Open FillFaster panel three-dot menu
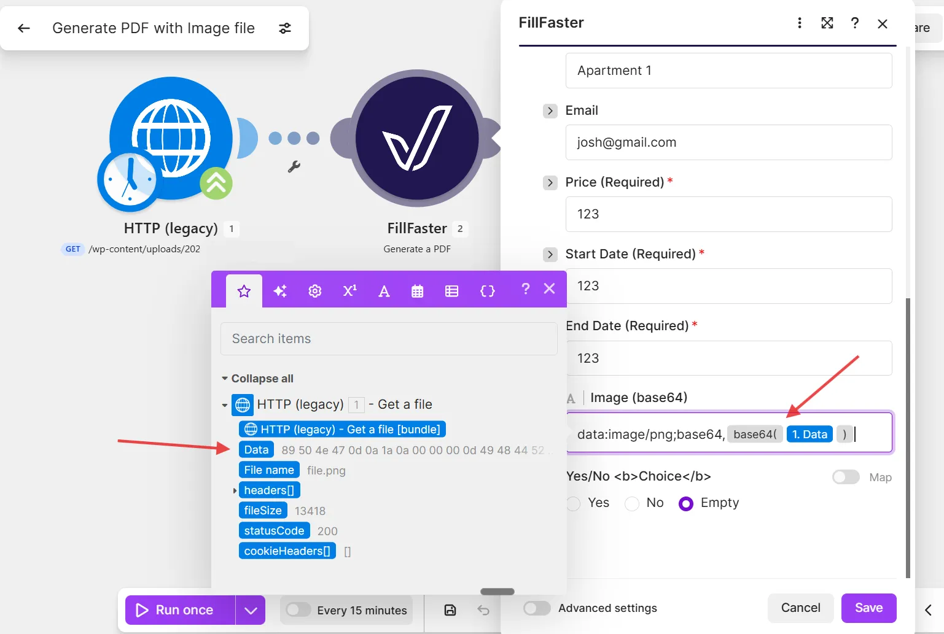The width and height of the screenshot is (944, 634). (799, 23)
